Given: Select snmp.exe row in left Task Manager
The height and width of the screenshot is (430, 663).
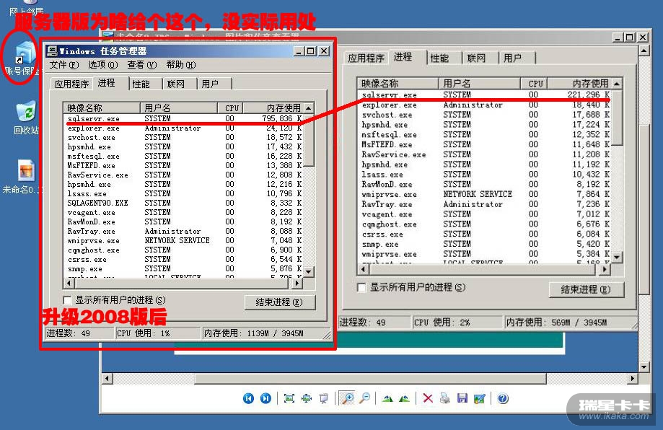Looking at the screenshot, I should [x=184, y=269].
